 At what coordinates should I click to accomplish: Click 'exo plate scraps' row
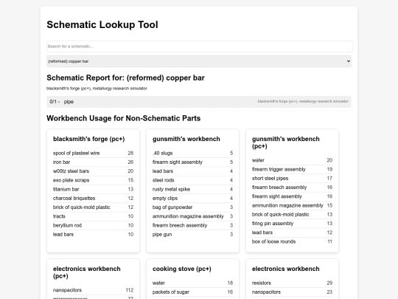click(93, 180)
